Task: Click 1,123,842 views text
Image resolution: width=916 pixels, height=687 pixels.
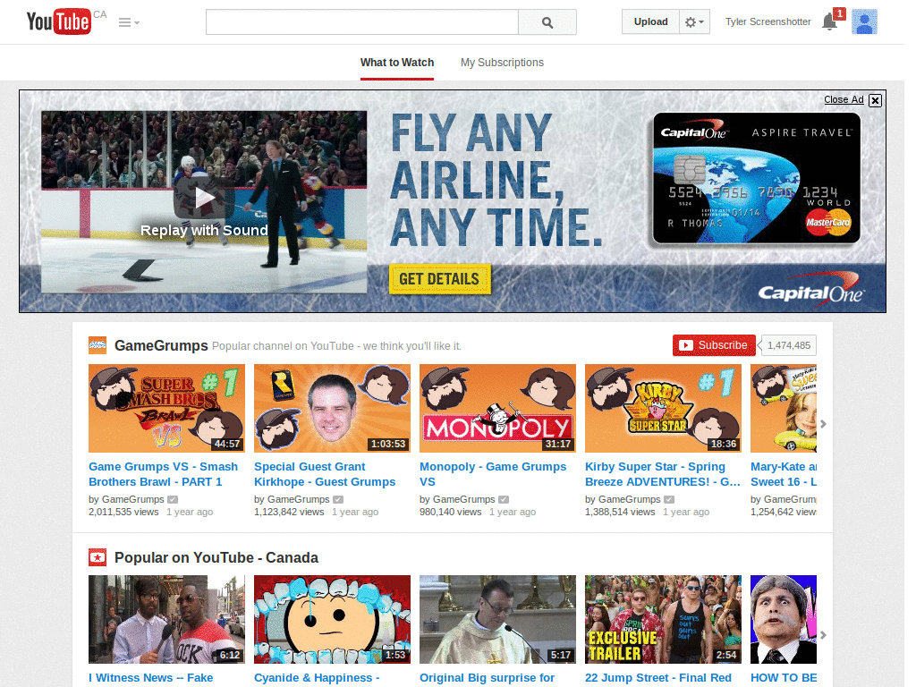Action: coord(289,512)
